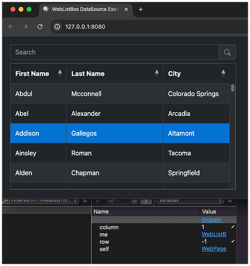Open a new browser tab

(x=140, y=10)
